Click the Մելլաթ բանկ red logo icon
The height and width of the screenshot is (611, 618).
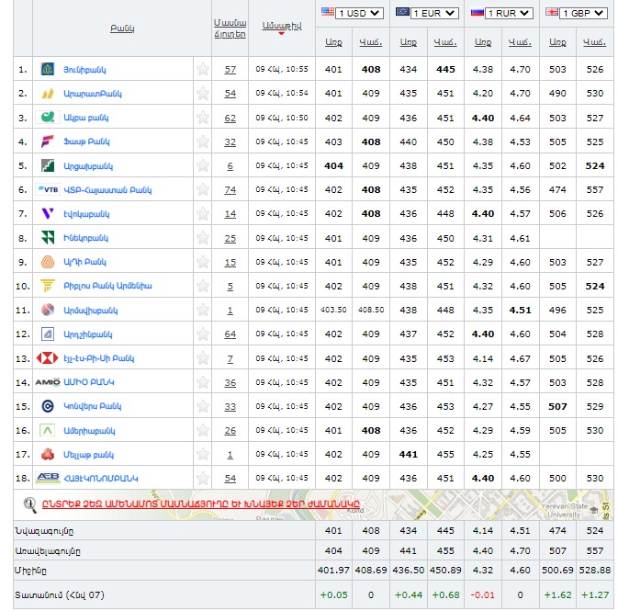48,454
